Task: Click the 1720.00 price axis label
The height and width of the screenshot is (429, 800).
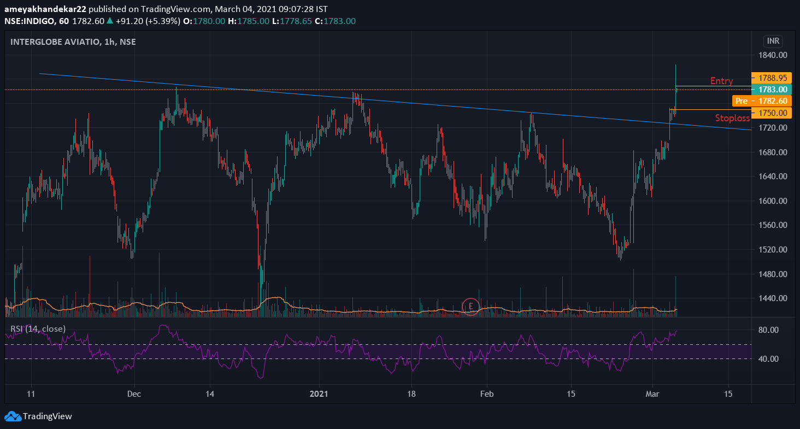Action: [x=773, y=128]
